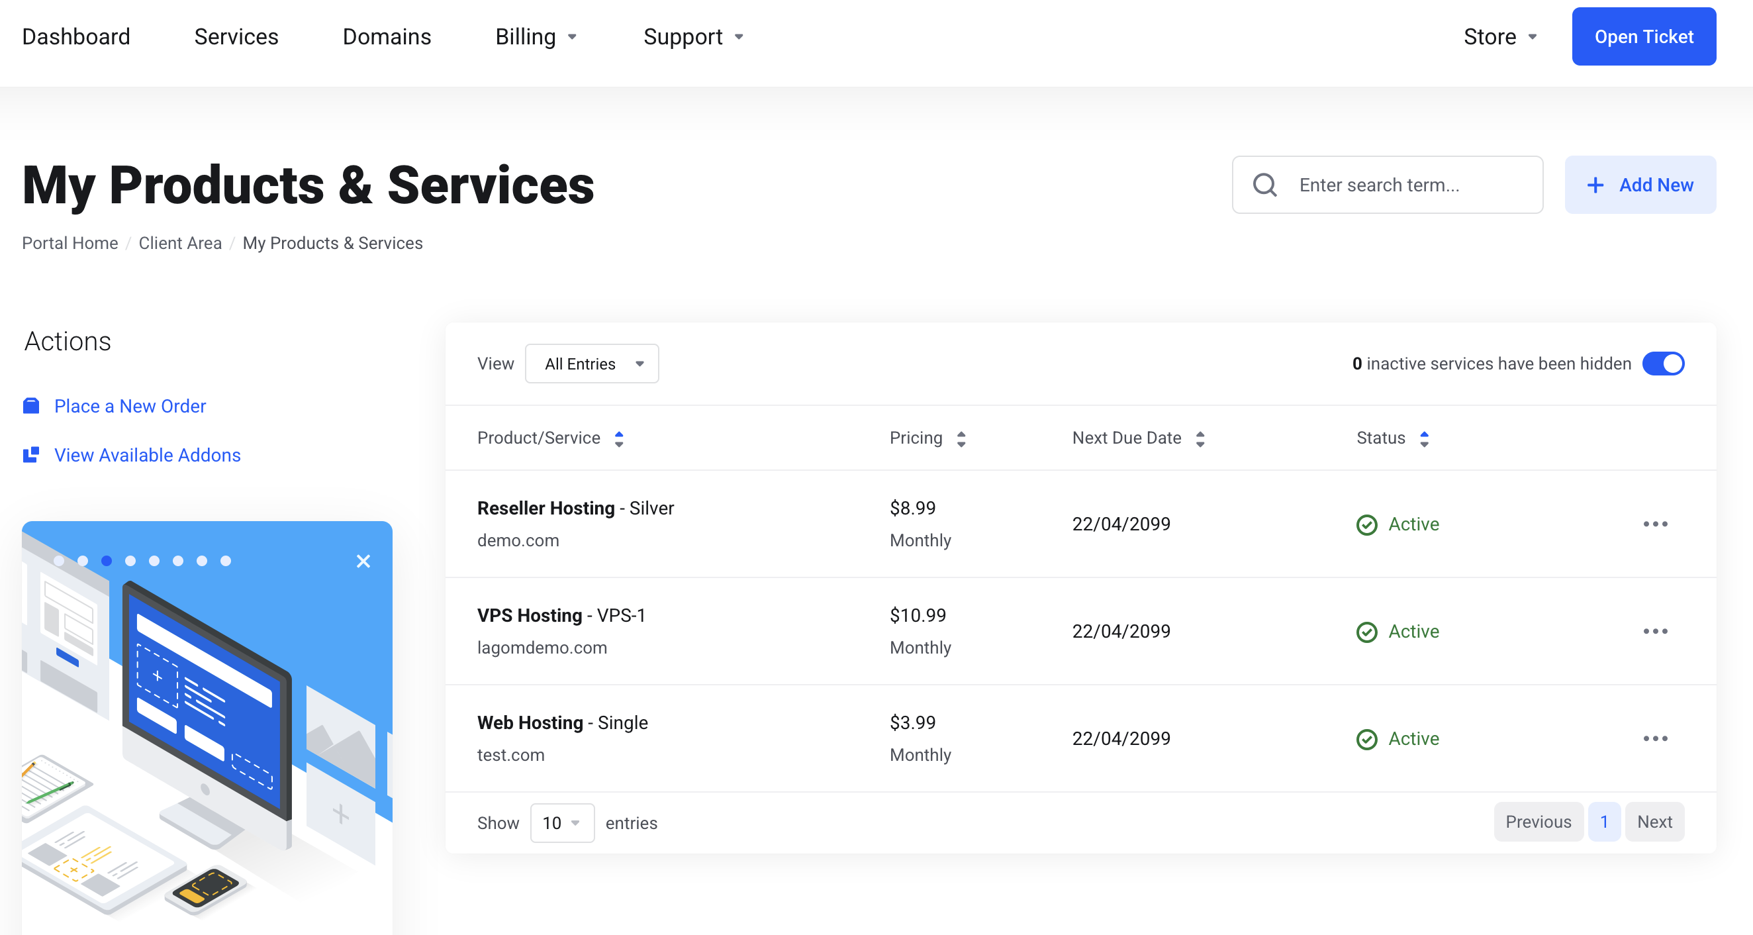This screenshot has width=1753, height=935.
Task: Toggle hidden inactive services switch
Action: point(1662,364)
